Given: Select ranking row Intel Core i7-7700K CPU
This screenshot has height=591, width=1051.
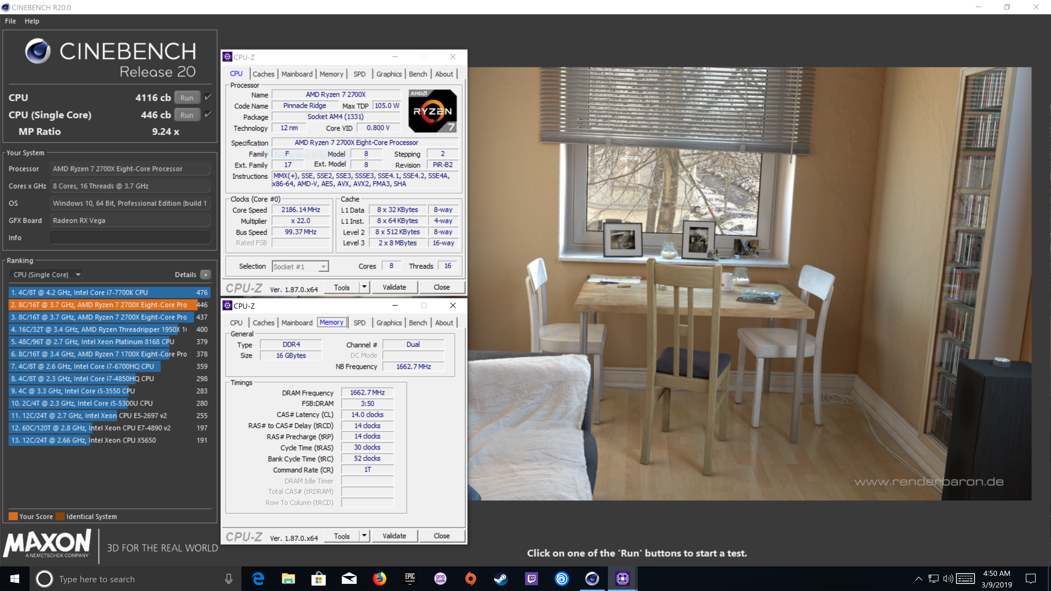Looking at the screenshot, I should coord(109,292).
